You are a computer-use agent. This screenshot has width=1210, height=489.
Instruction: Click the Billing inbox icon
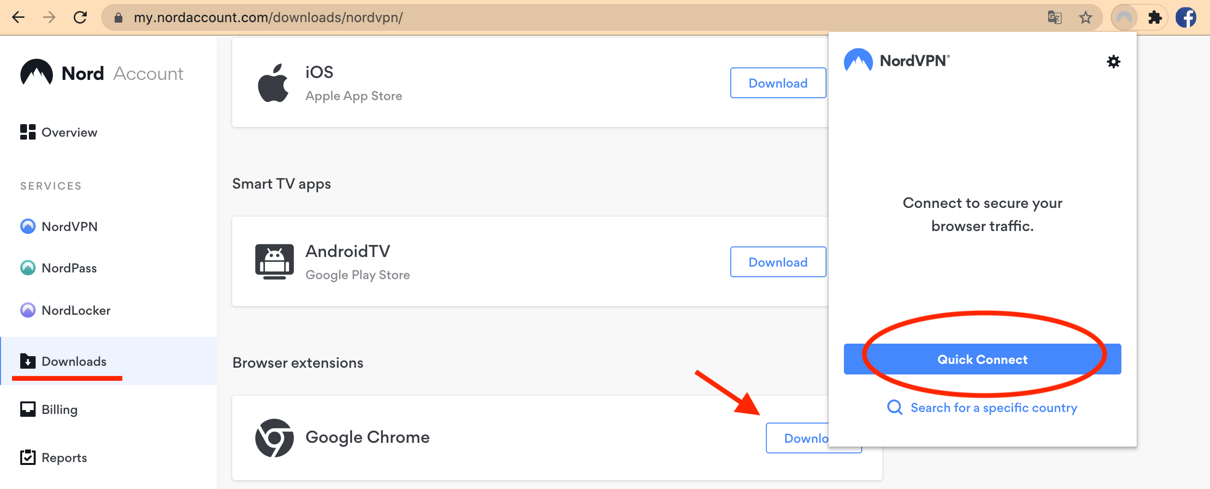pyautogui.click(x=28, y=409)
